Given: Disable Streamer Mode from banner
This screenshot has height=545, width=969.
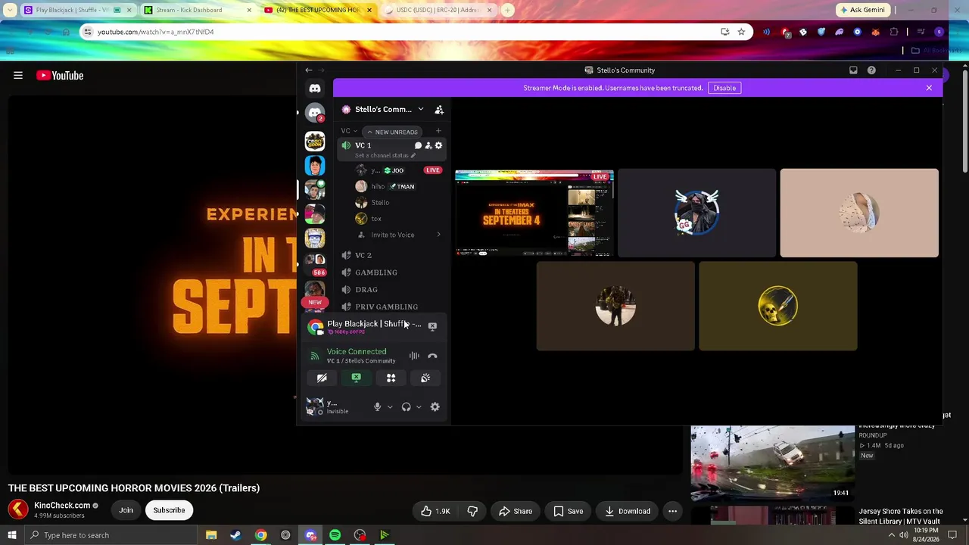Looking at the screenshot, I should pos(724,88).
